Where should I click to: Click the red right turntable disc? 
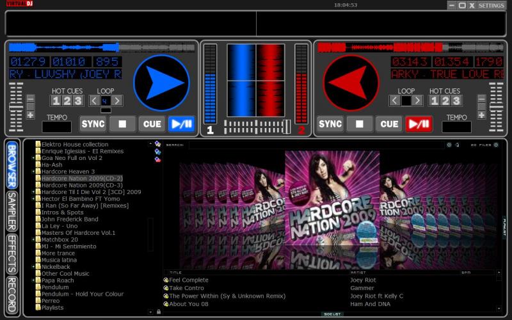click(x=351, y=83)
